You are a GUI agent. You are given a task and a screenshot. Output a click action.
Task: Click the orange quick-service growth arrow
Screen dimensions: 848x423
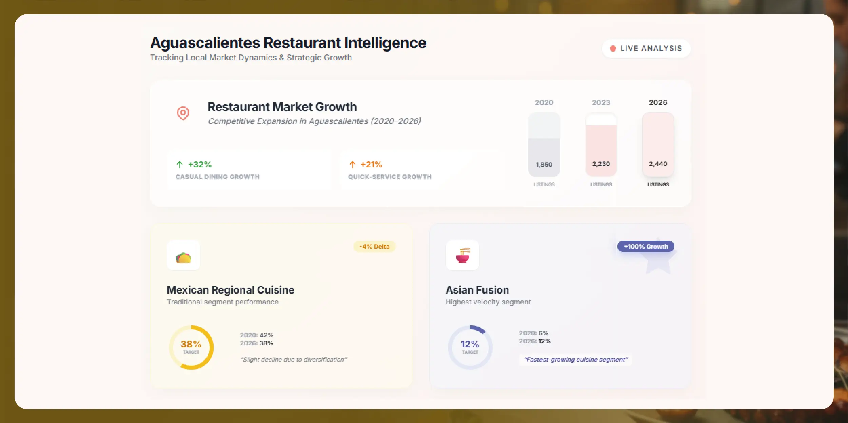pos(352,165)
